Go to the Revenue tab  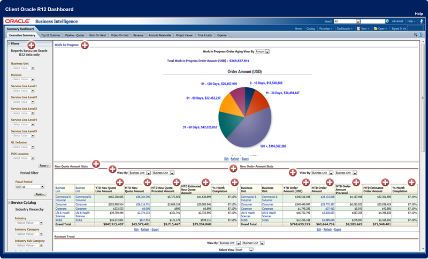pyautogui.click(x=138, y=35)
